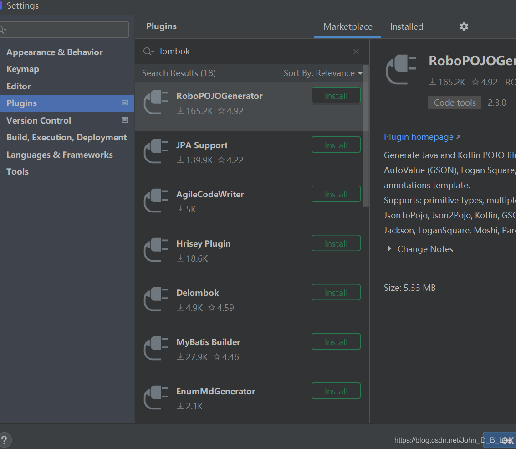Click the Version Control row marker icon
This screenshot has height=449, width=516.
coord(125,120)
